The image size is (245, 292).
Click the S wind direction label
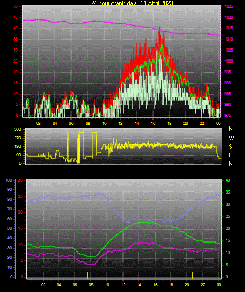(x=230, y=147)
